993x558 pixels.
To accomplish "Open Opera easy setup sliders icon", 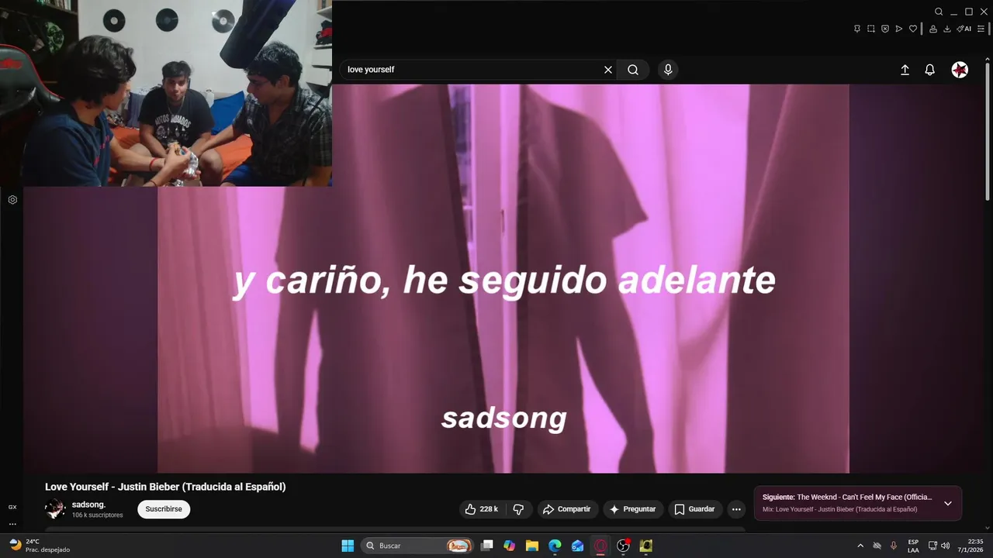I will click(x=981, y=29).
